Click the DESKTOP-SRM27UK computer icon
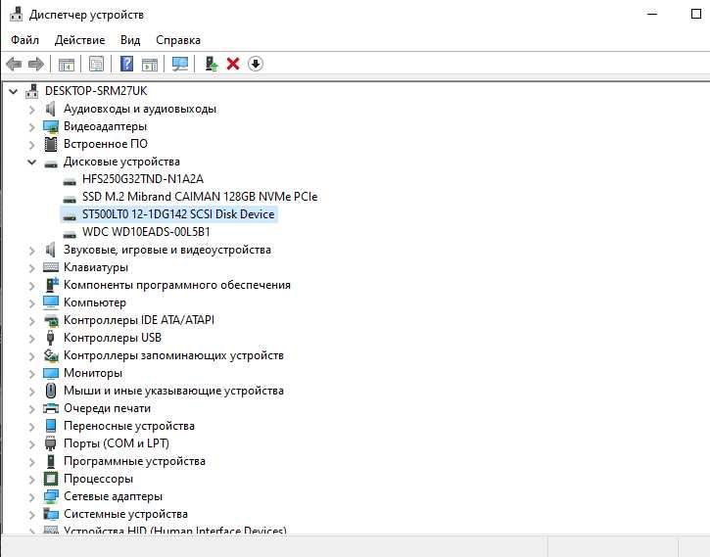The height and width of the screenshot is (557, 710). (x=32, y=91)
